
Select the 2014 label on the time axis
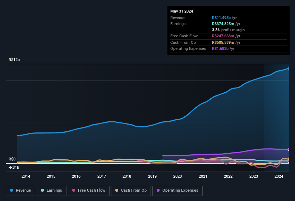click(x=26, y=176)
